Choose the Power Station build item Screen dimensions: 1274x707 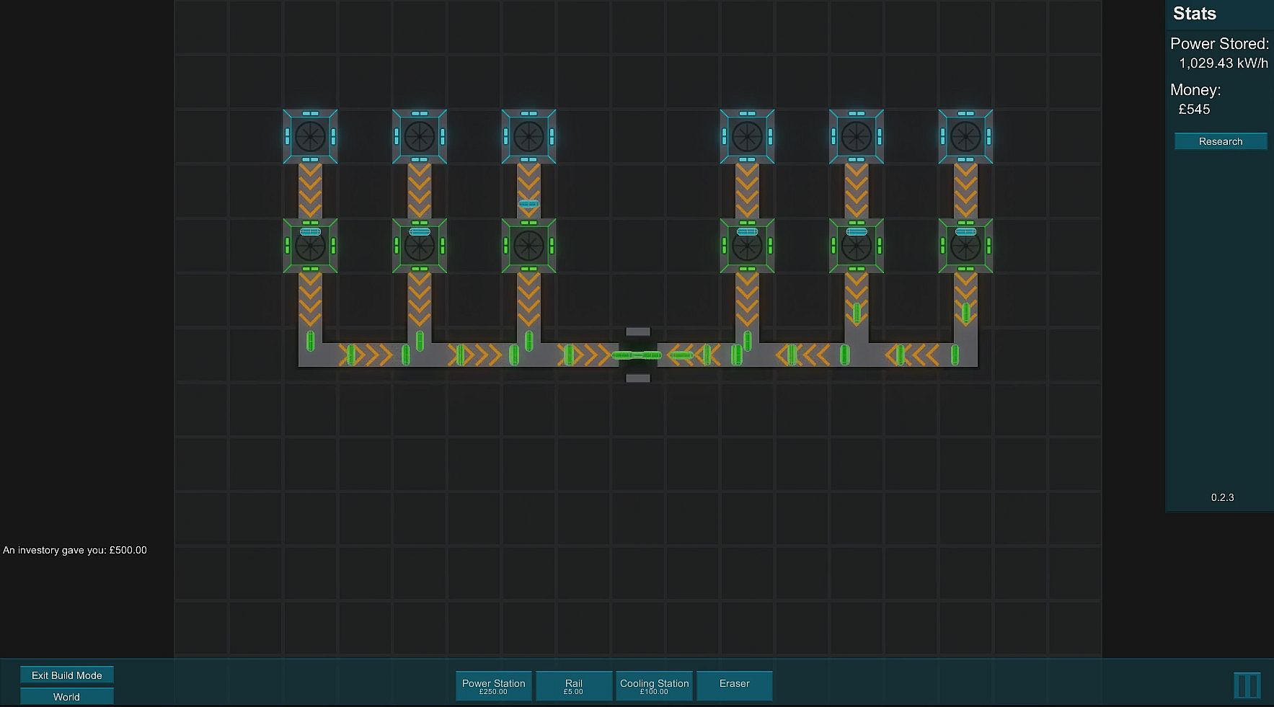point(494,686)
